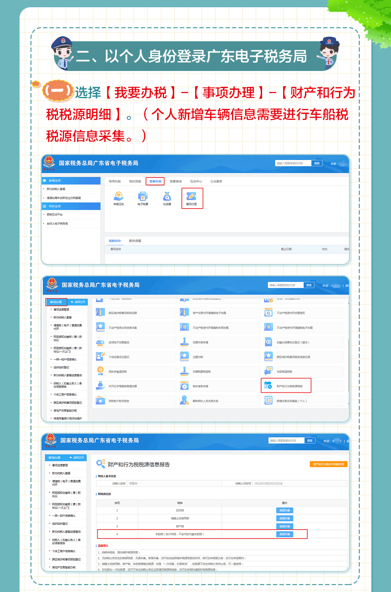Click 个体工商户信息确认 in second screenshot's sidebar

pos(65,395)
